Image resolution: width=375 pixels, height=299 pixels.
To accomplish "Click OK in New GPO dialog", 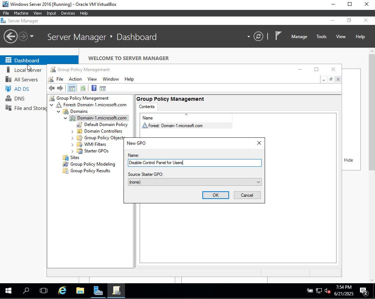I will [216, 195].
